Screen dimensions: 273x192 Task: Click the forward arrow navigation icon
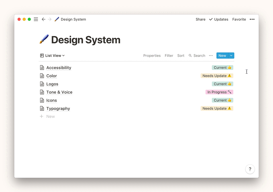pos(50,19)
